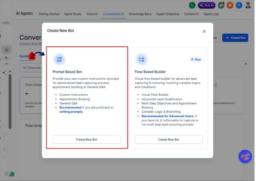This screenshot has height=181, width=256.
Task: Click the Create New Bot dialog title
Action: 60,31
